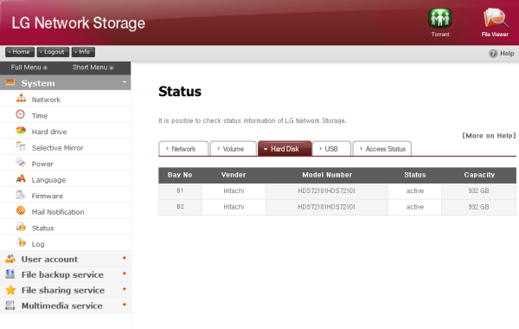Open the Torrent icon
519x329 pixels.
click(440, 18)
